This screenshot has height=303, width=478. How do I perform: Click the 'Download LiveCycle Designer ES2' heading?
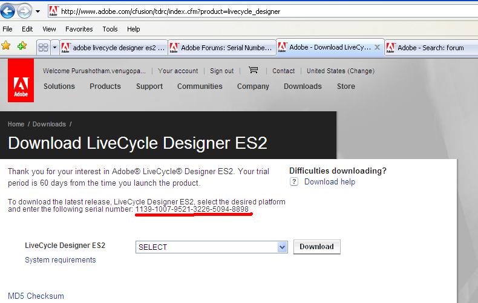pyautogui.click(x=137, y=143)
